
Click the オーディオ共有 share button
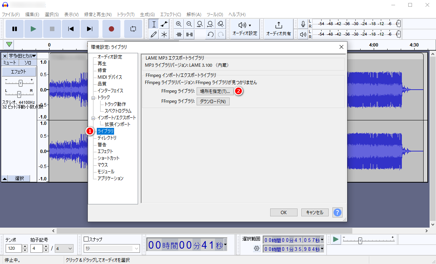point(278,29)
